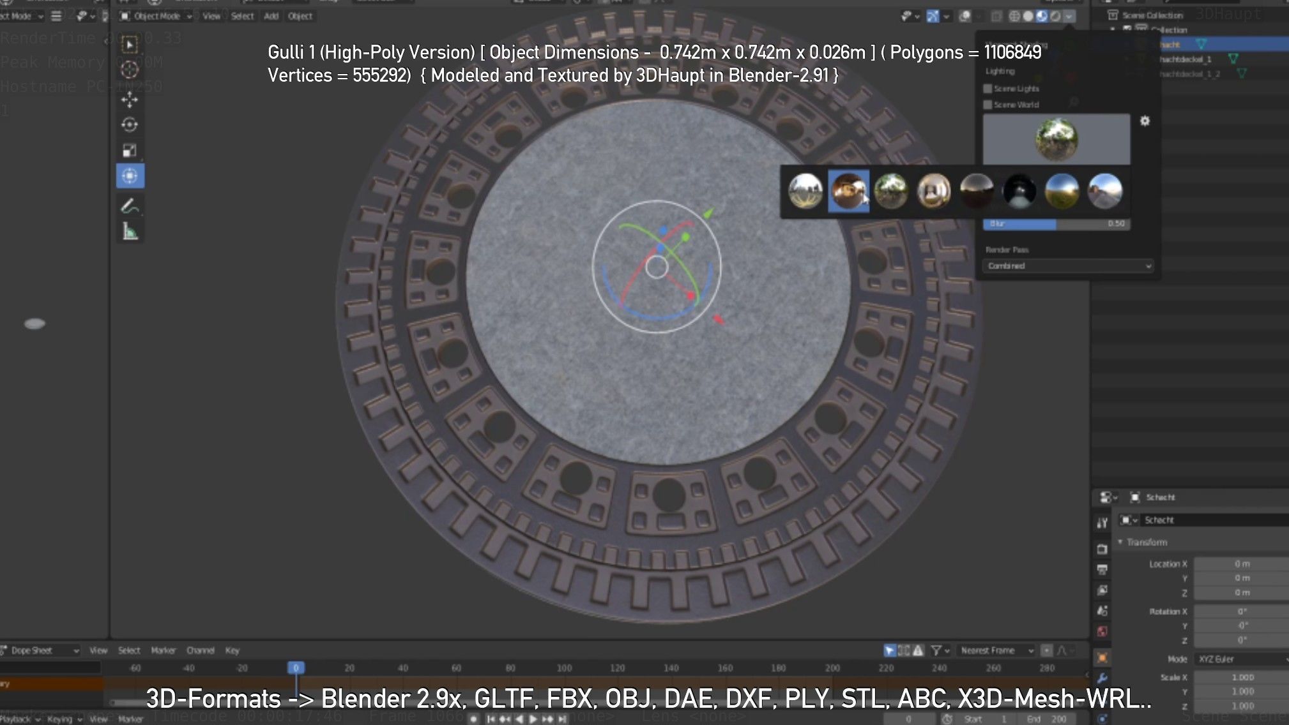Viewport: 1289px width, 725px height.
Task: Open the Modifier properties wrench tab
Action: [1102, 678]
